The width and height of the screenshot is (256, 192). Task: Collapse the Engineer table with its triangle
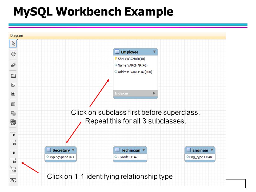(212, 150)
